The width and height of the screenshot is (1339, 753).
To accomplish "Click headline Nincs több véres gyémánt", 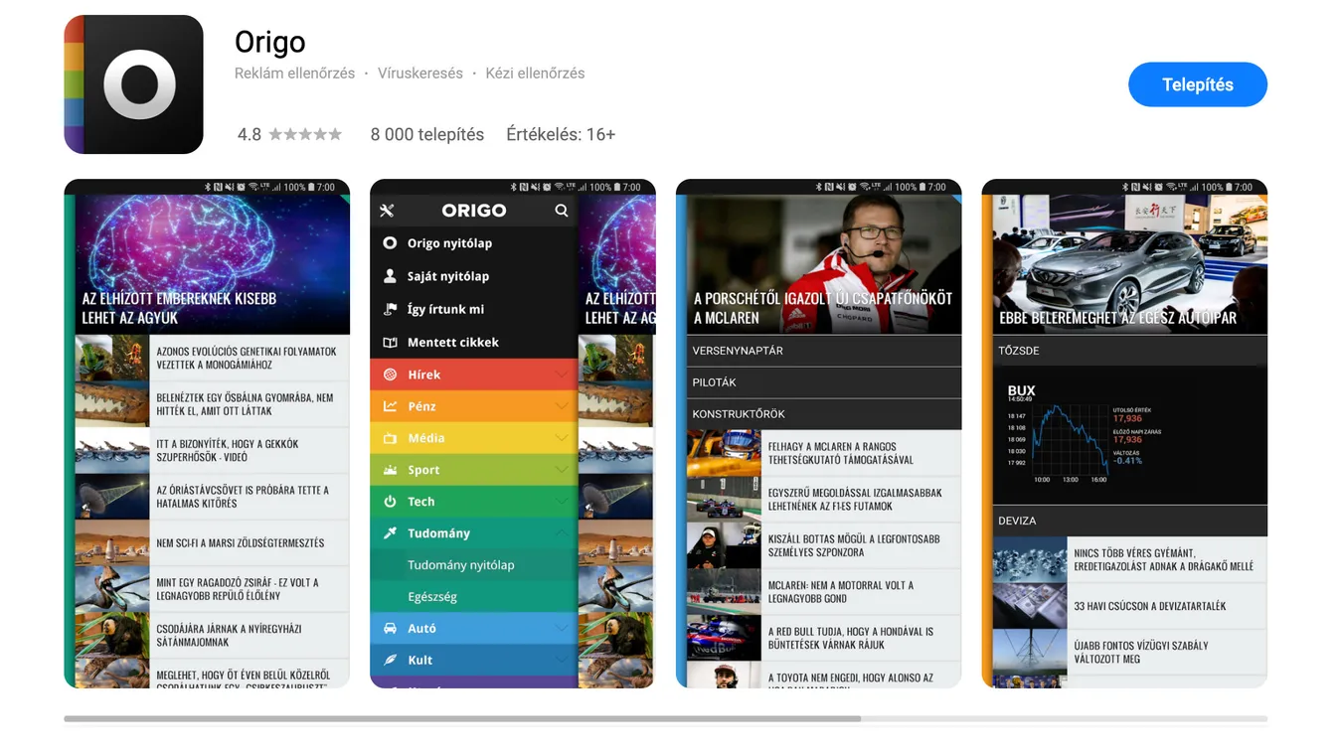I will point(1163,559).
